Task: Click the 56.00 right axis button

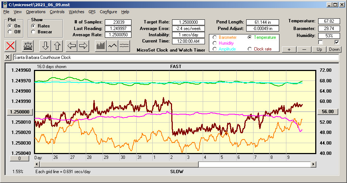Action: [x=328, y=112]
